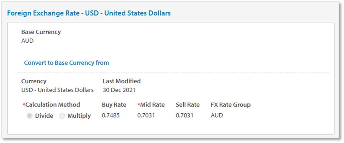Click the Base Currency label
Screen dimensions: 344x143
coord(41,32)
